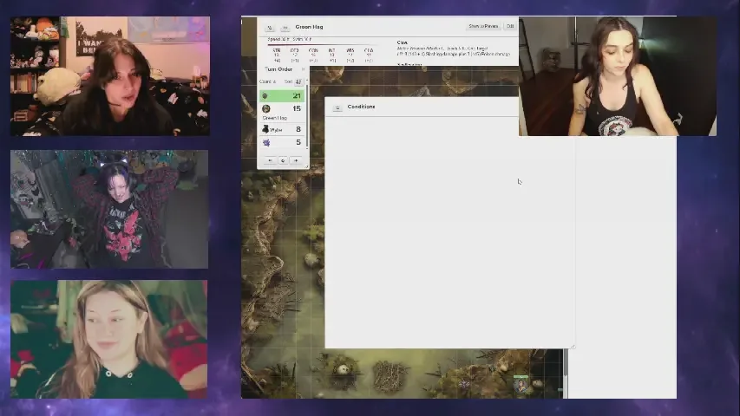740x416 pixels.
Task: Click the Green Hag token portrait in tracker
Action: pos(265,109)
